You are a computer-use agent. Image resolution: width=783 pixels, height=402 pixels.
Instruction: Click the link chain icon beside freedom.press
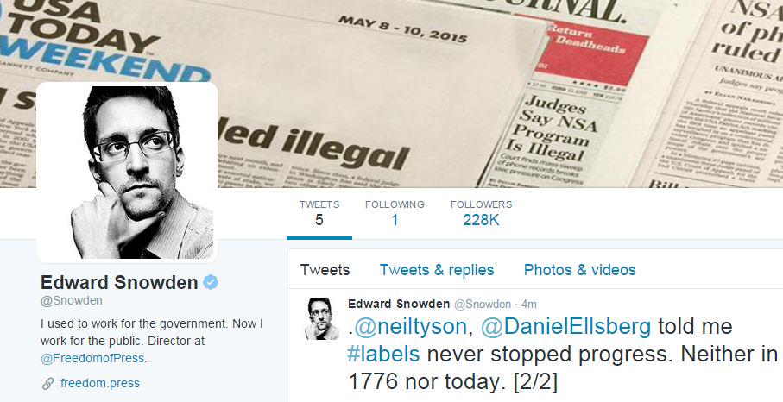coord(48,384)
